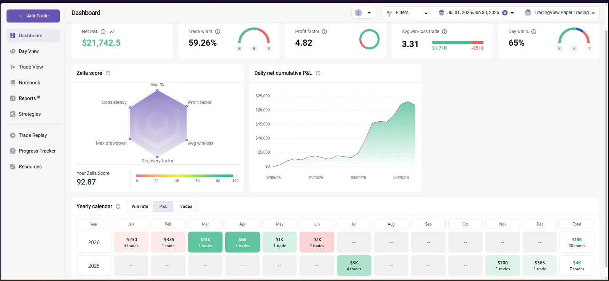Click the Yearly calendar info icon
Image resolution: width=609 pixels, height=281 pixels.
pyautogui.click(x=118, y=206)
